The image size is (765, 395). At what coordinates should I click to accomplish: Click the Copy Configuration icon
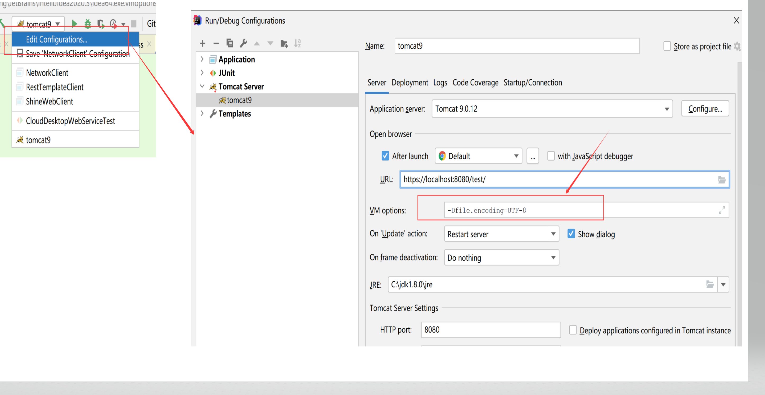point(229,44)
